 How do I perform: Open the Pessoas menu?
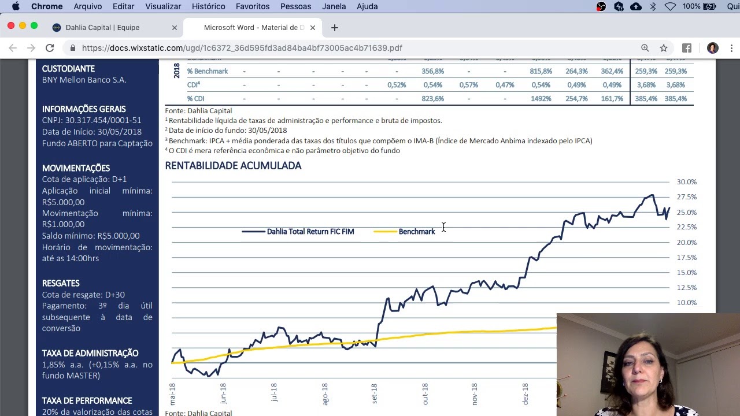[295, 6]
